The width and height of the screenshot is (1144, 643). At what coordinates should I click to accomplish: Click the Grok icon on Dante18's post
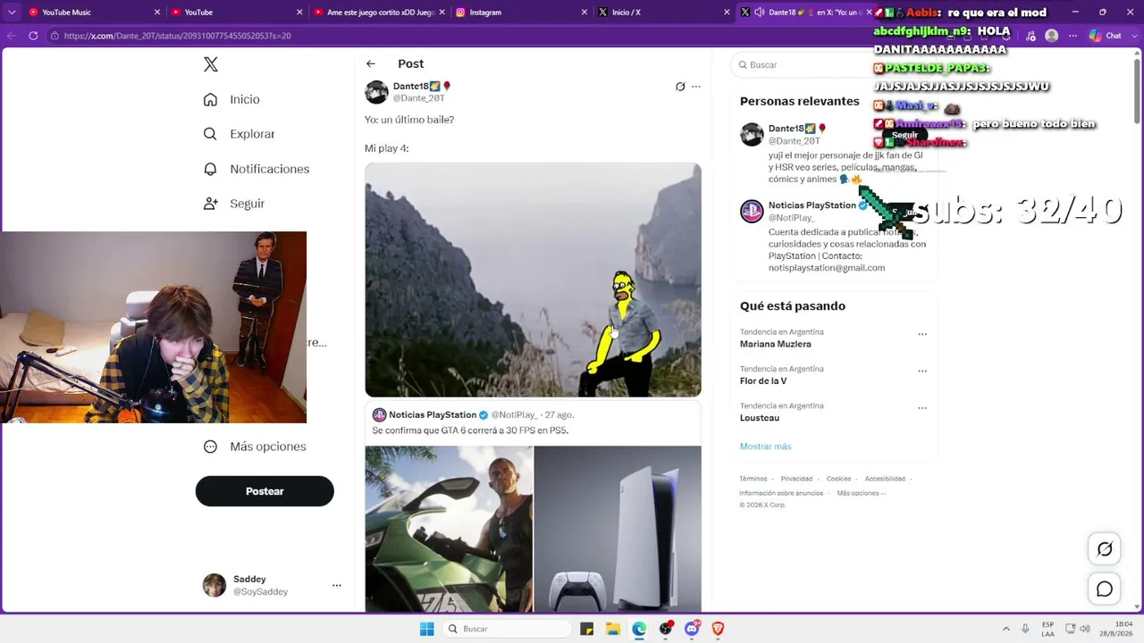(680, 87)
